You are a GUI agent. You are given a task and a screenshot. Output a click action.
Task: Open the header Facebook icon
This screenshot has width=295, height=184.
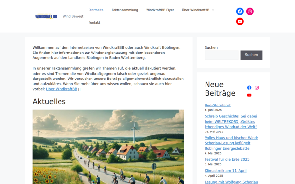pyautogui.click(x=240, y=11)
